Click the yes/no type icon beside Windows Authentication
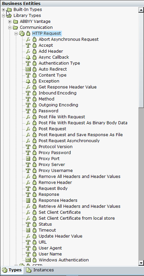144x276 pixels. pos(28,260)
